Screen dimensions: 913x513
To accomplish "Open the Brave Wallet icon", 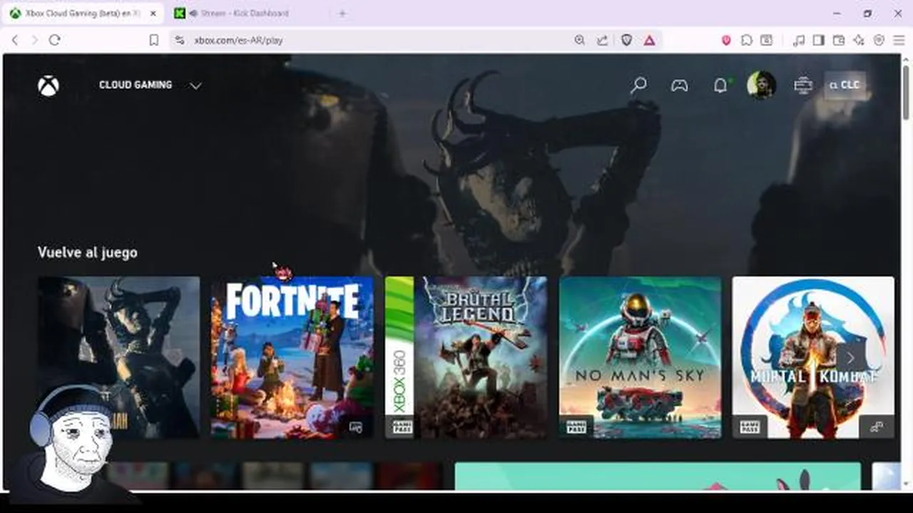I will (839, 41).
